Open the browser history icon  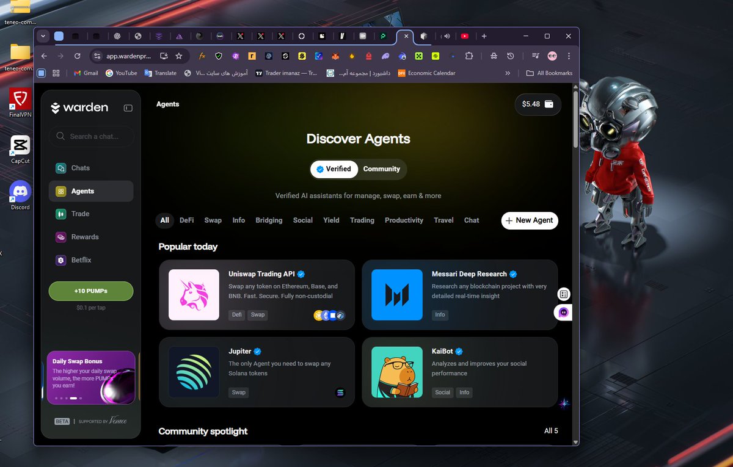[511, 56]
